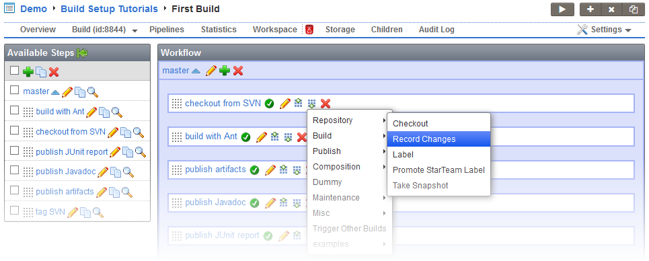Edit publish JUnit report in Available Steps
The image size is (649, 261).
114,152
